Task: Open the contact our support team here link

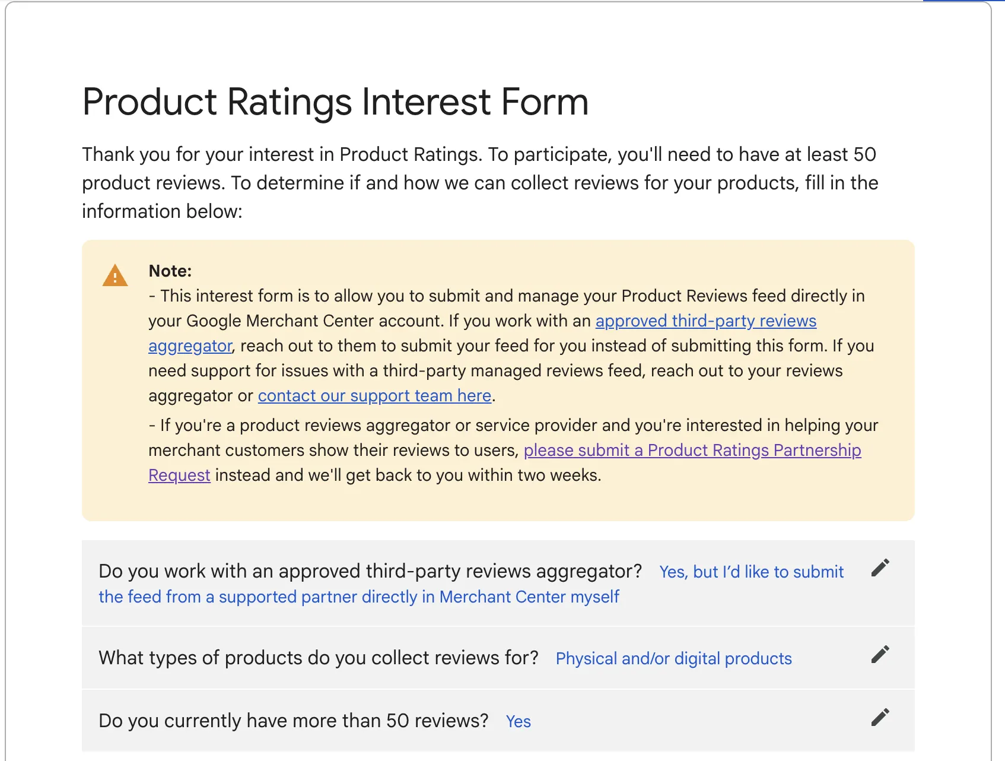Action: click(x=374, y=395)
